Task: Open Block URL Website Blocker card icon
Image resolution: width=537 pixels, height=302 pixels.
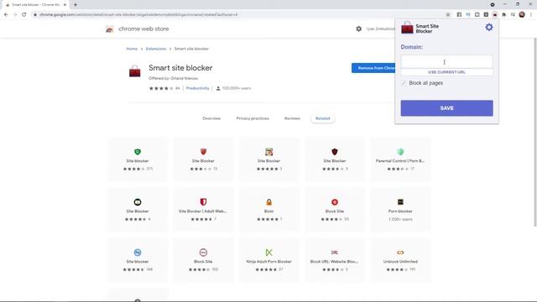Action: pos(335,253)
